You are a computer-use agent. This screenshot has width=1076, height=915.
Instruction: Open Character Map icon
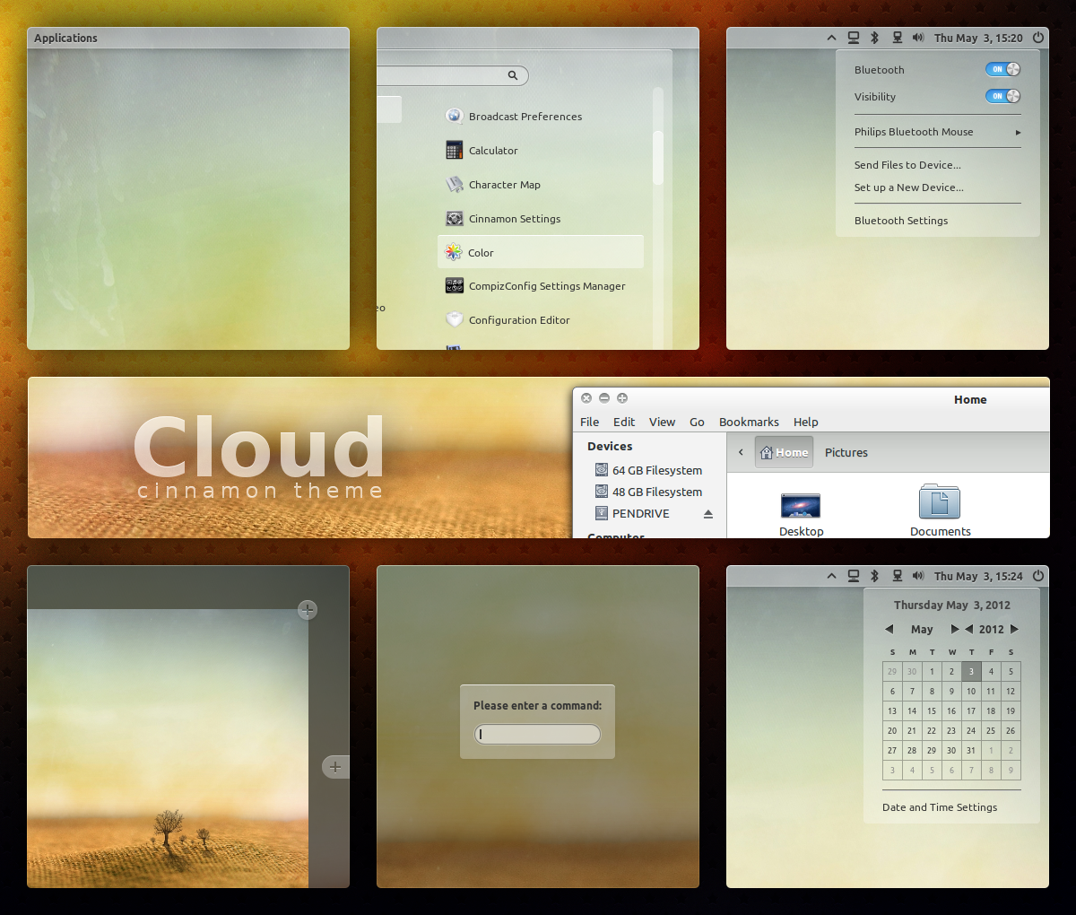tap(455, 184)
